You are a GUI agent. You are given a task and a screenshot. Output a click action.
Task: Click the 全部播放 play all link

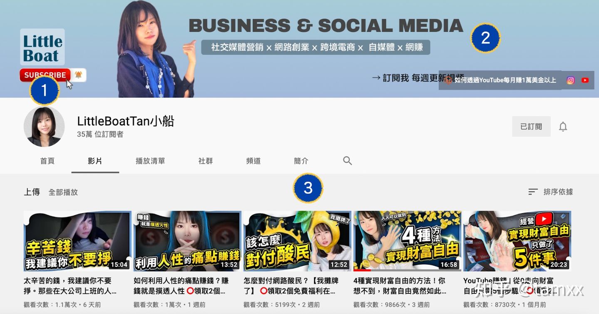63,192
